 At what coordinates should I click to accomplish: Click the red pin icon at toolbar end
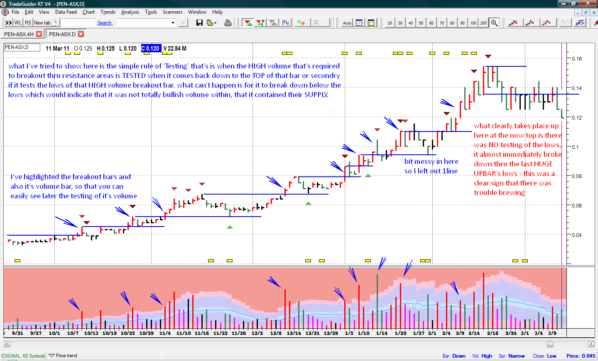pyautogui.click(x=596, y=23)
